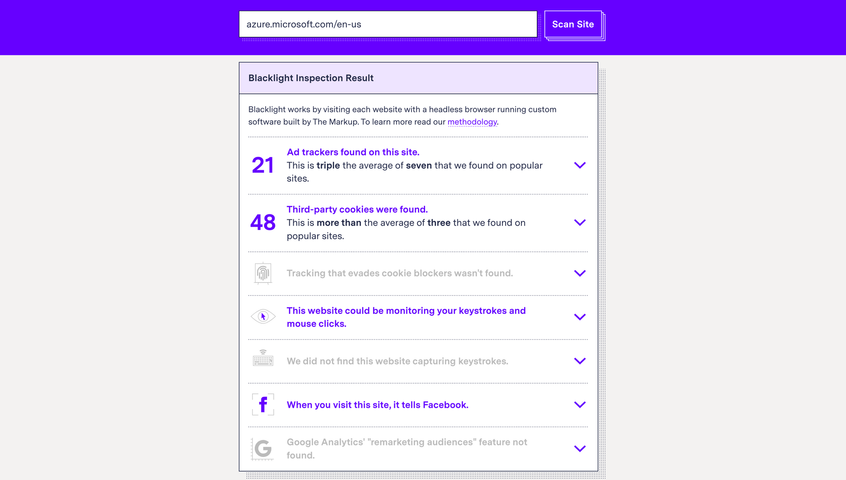Select the Google Analytics icon
The width and height of the screenshot is (846, 480).
pyautogui.click(x=263, y=449)
